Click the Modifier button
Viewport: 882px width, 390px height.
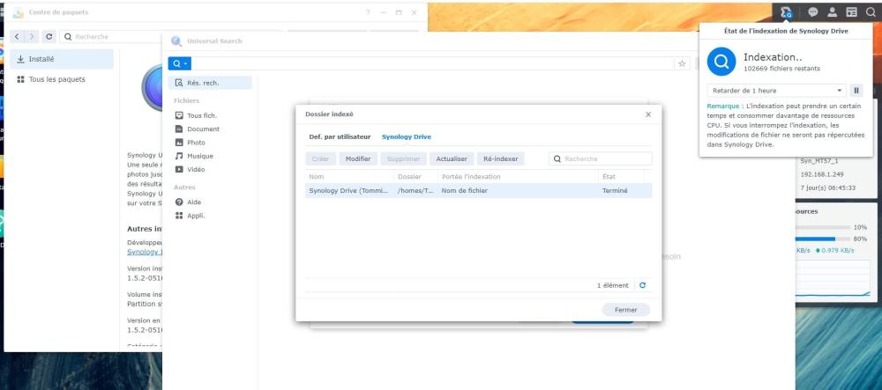(x=358, y=158)
